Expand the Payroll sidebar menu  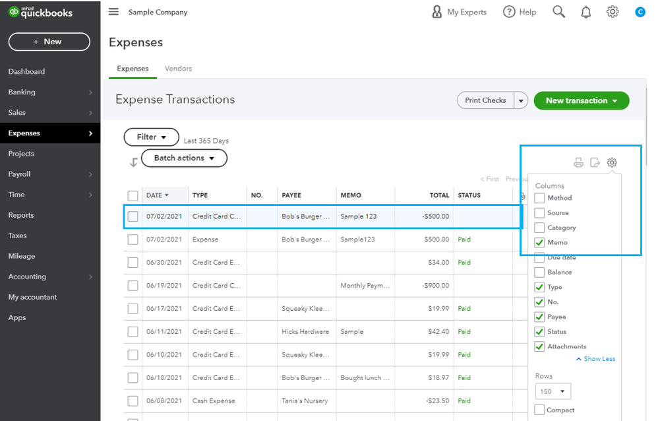point(50,174)
